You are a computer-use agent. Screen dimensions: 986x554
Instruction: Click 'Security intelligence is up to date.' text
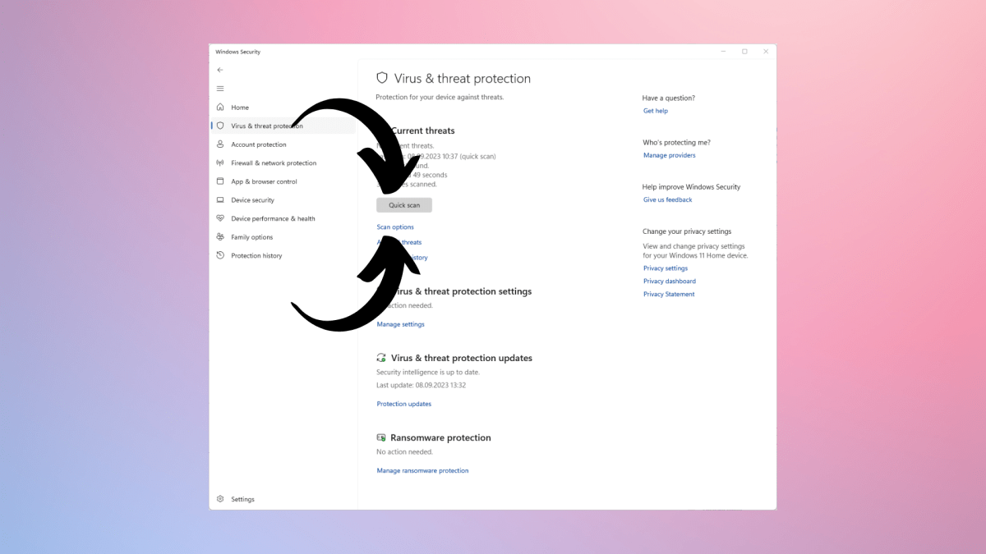tap(428, 373)
